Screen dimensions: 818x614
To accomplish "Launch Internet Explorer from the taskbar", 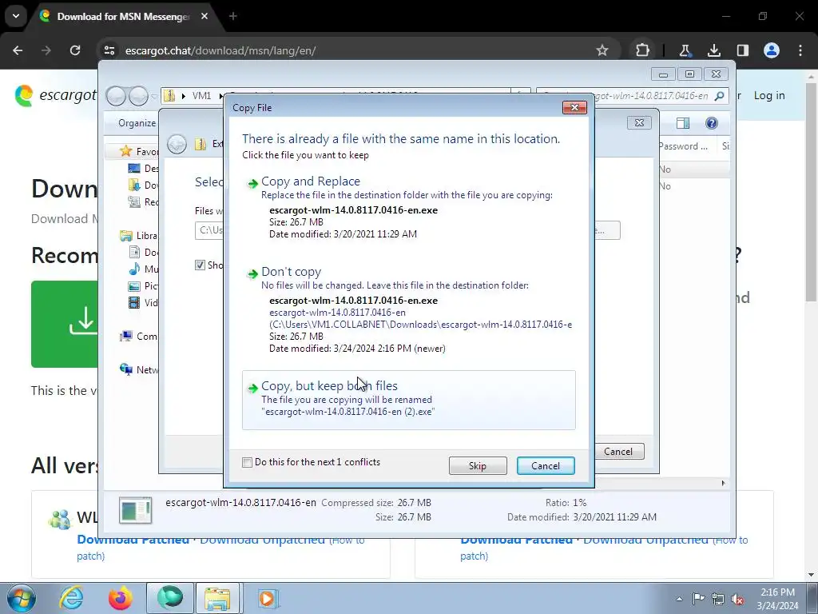I will pos(71,598).
